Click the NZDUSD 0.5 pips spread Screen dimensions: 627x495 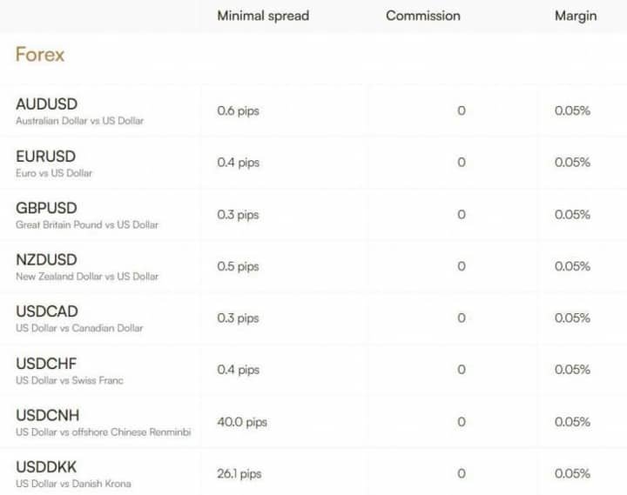[x=238, y=266]
